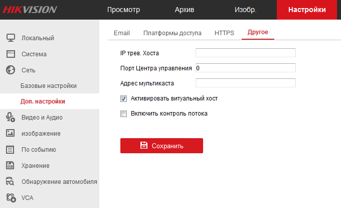Screen dimensions: 341x208
Task: Click the По событию calendar icon
Action: (x=10, y=149)
